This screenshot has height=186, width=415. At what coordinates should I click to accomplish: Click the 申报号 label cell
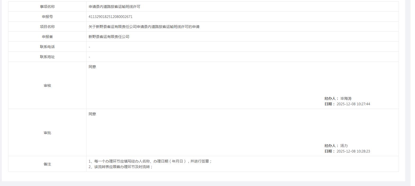pos(47,17)
